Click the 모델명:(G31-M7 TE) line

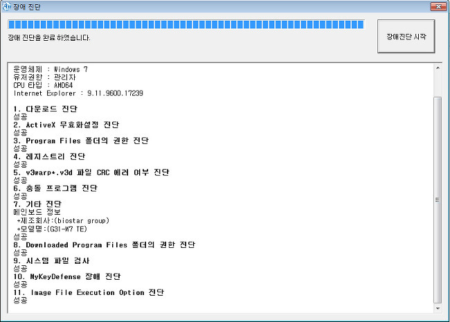point(52,229)
